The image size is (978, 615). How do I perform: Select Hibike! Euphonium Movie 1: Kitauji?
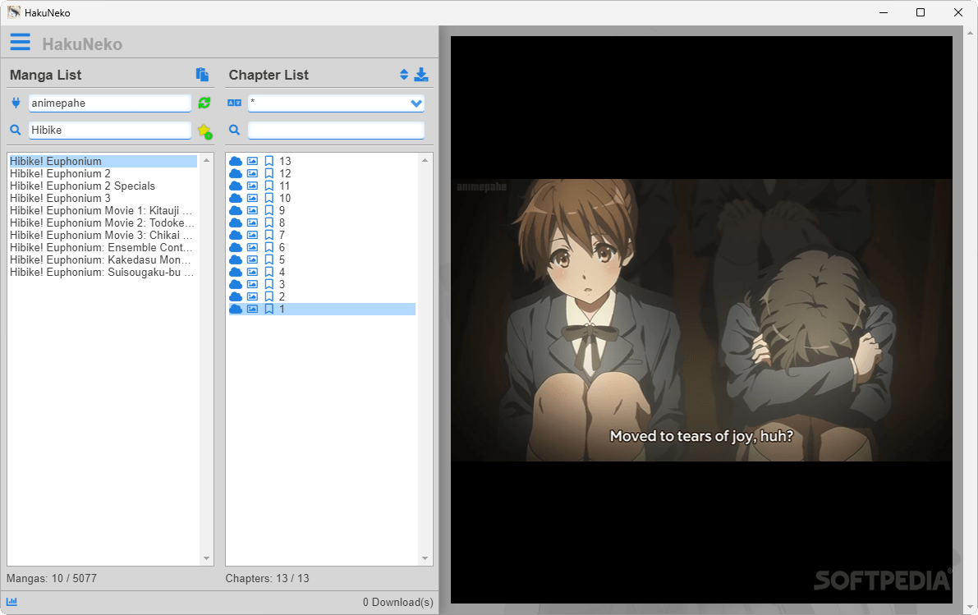(103, 210)
